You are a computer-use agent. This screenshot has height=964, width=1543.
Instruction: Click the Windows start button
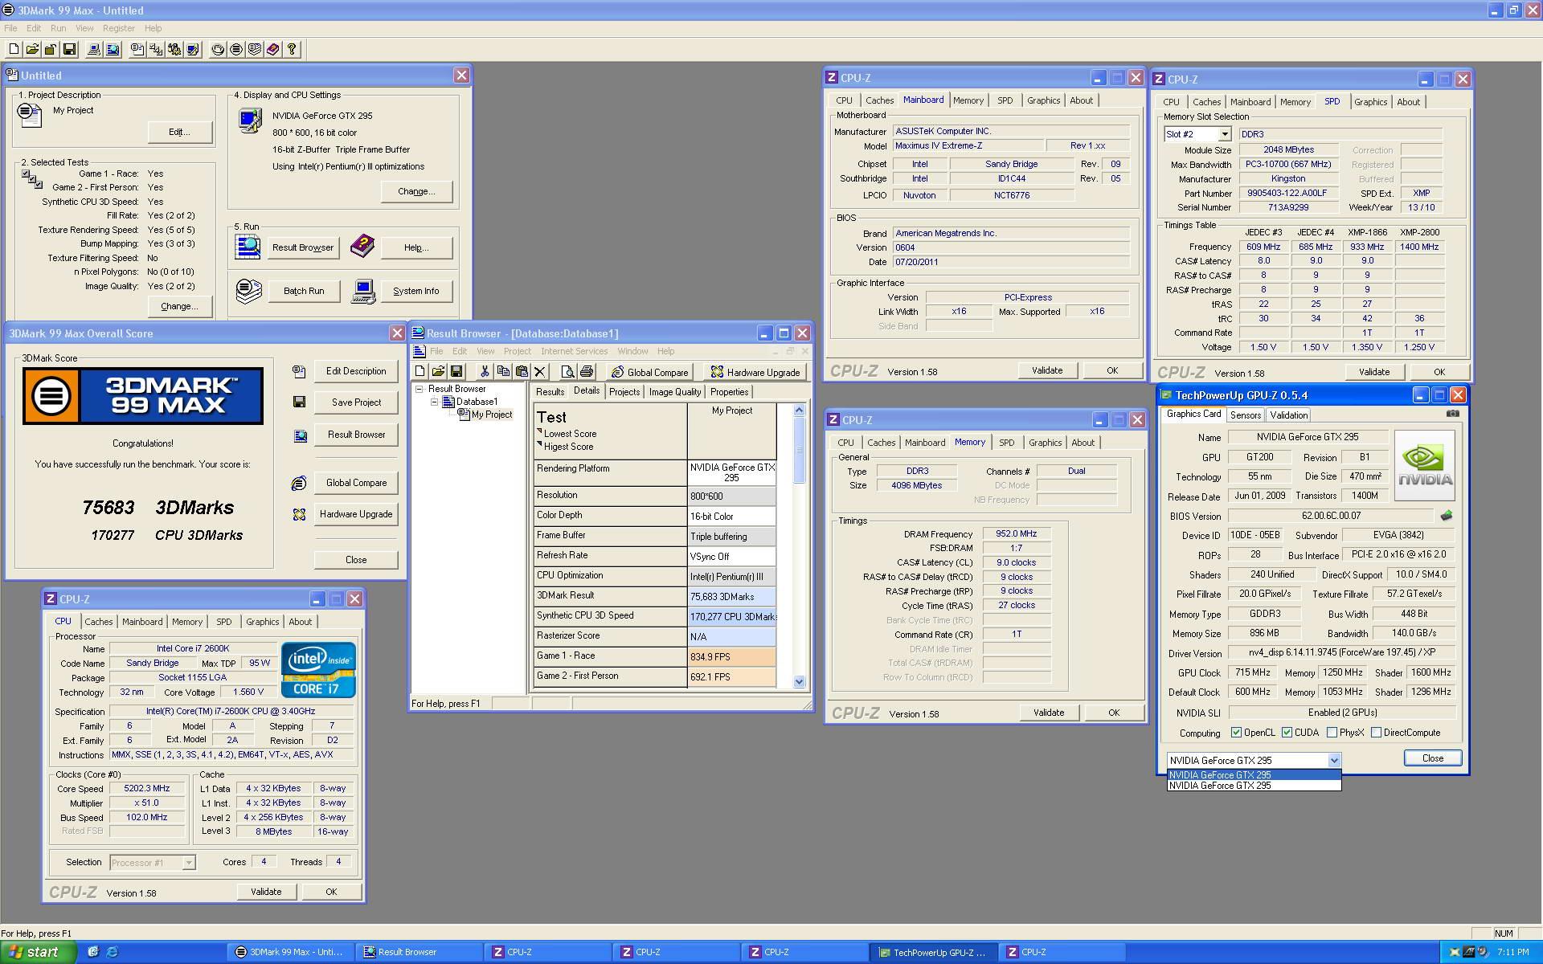click(x=38, y=952)
